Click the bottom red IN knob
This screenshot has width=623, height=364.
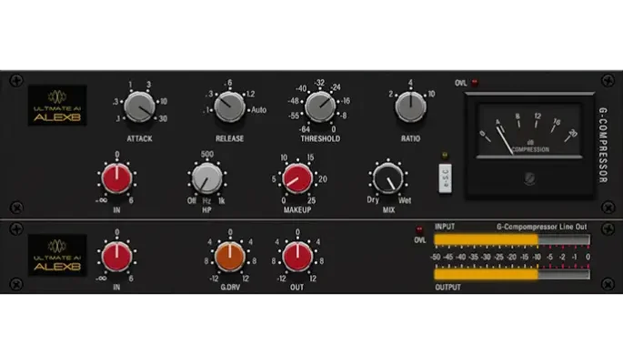(116, 257)
